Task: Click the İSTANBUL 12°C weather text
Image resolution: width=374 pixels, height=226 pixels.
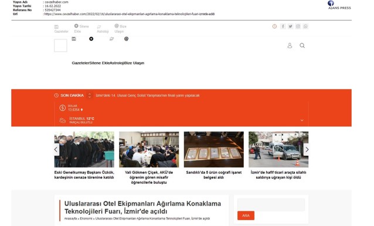Action: coord(82,120)
